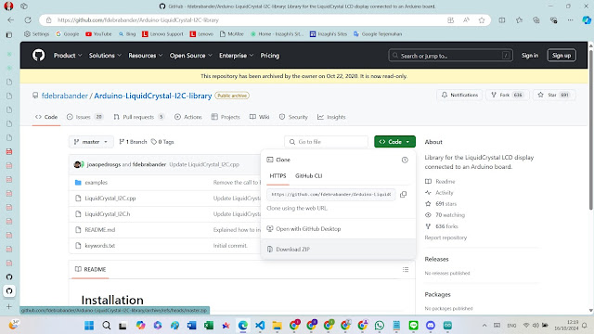Expand the Enterprise menu
The width and height of the screenshot is (594, 334).
pos(236,56)
